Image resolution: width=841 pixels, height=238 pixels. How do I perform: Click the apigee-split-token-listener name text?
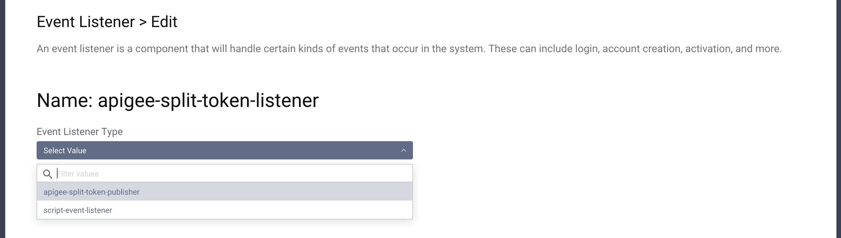click(x=208, y=100)
